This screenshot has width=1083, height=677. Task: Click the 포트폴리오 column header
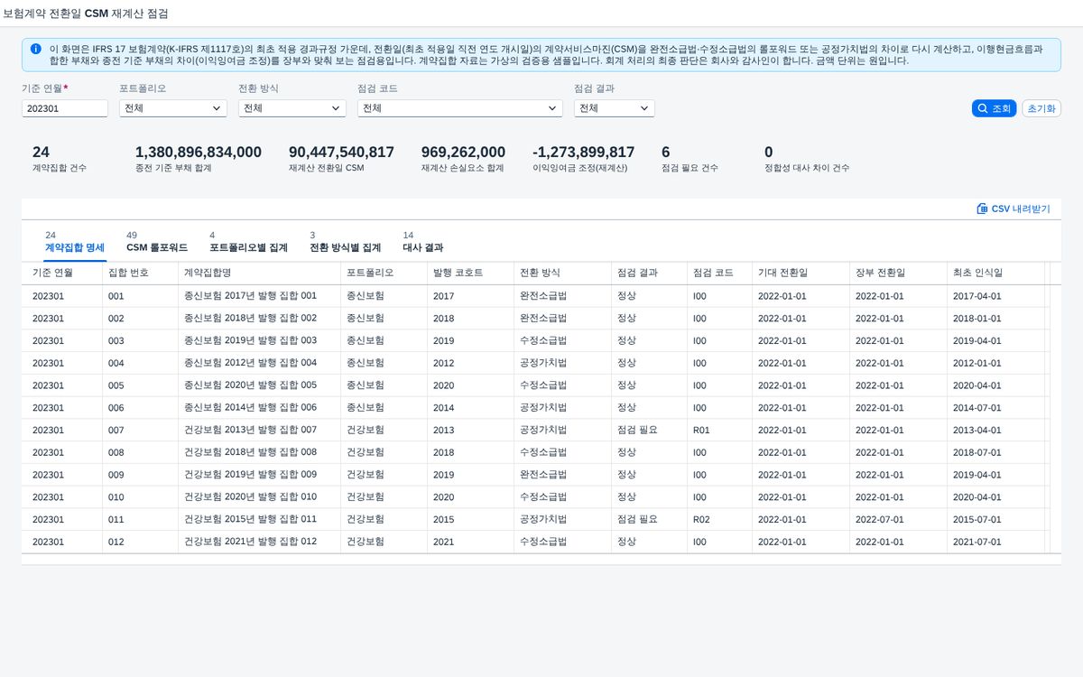(x=384, y=273)
